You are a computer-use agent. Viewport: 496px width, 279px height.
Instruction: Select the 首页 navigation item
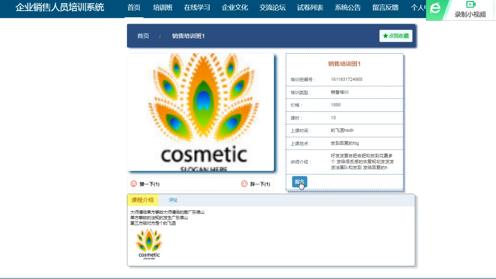133,8
